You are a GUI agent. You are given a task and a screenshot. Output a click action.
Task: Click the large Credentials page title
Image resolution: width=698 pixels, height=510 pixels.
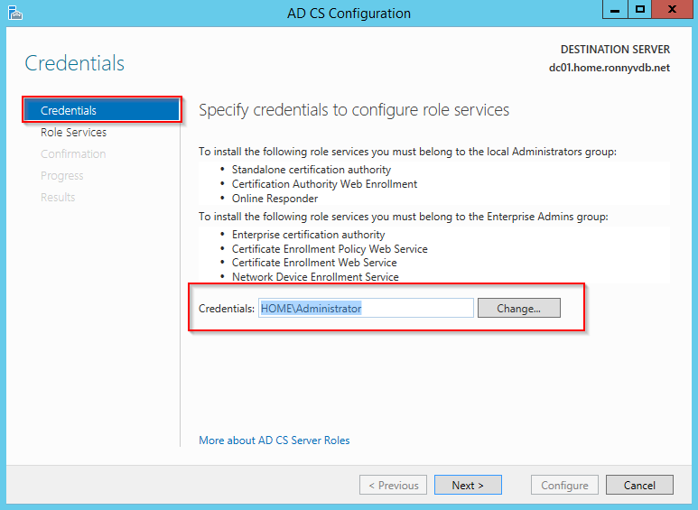(x=75, y=63)
